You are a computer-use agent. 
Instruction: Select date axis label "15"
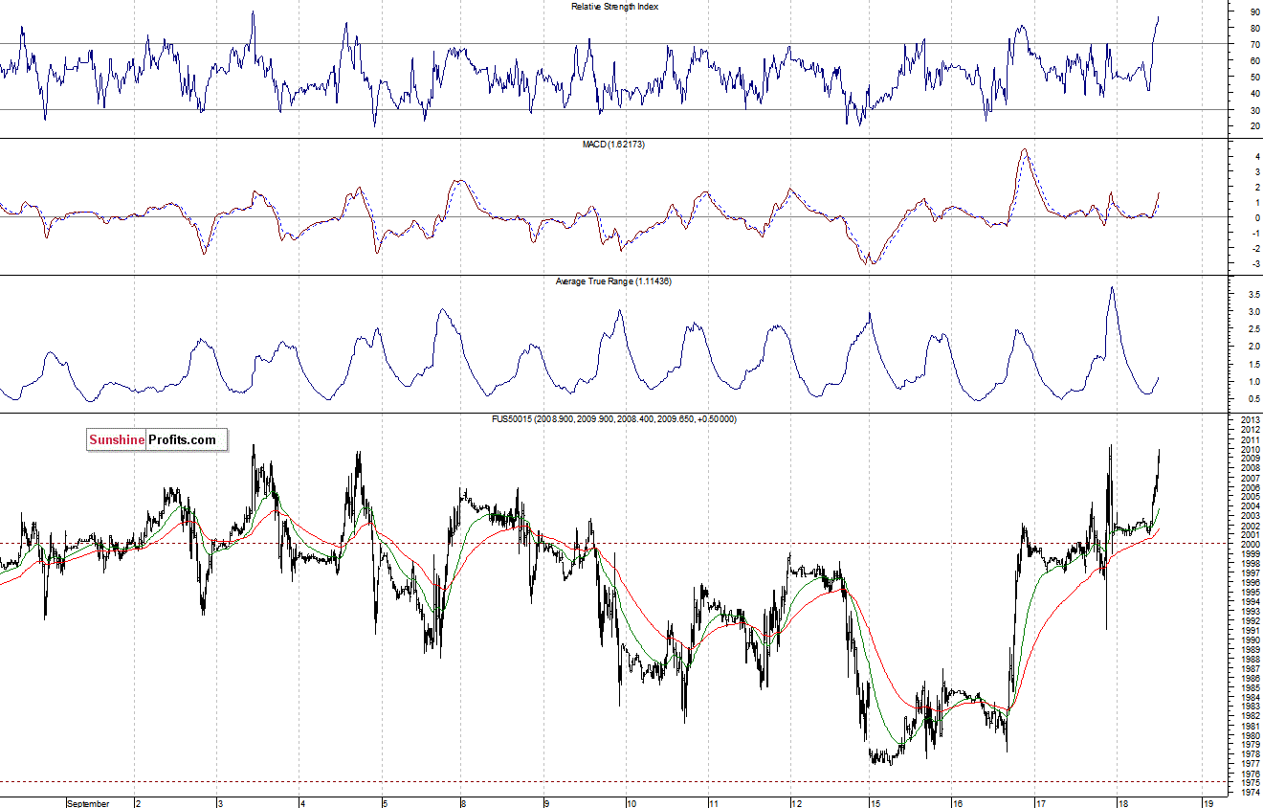[874, 803]
